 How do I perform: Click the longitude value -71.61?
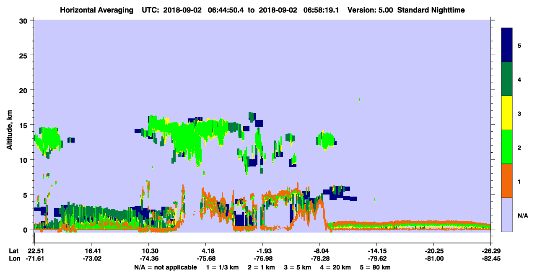[x=34, y=259]
